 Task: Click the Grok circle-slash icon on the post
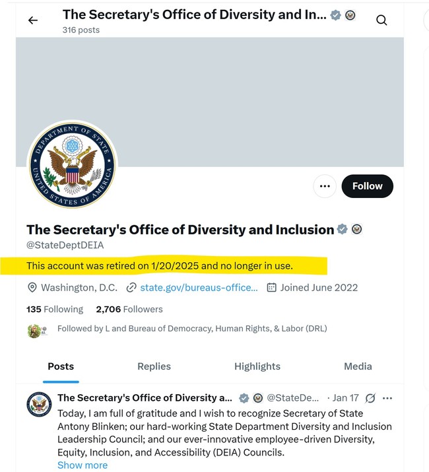[x=370, y=398]
